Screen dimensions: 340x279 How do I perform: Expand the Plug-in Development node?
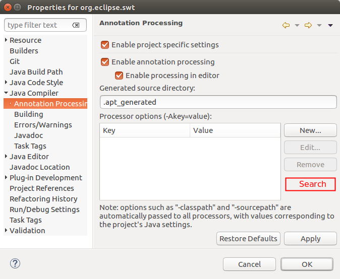6,177
